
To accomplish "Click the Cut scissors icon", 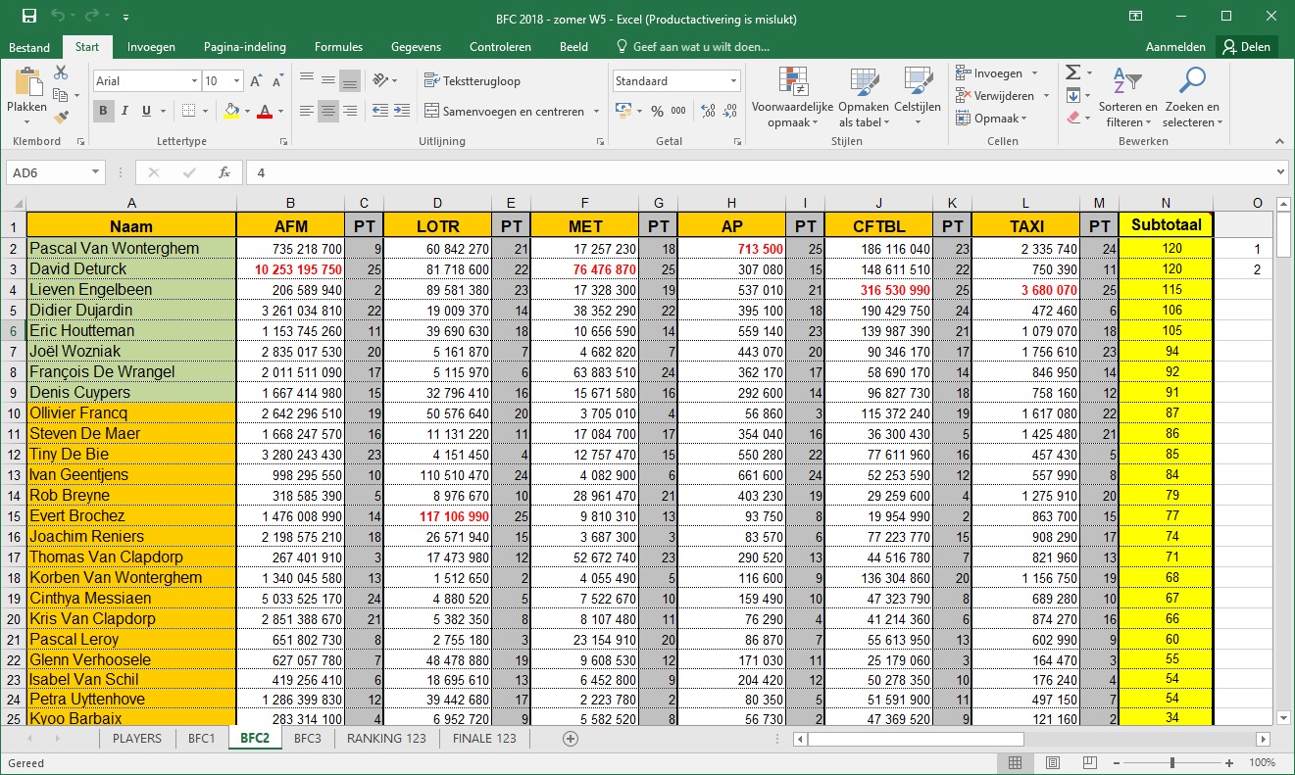I will 61,73.
